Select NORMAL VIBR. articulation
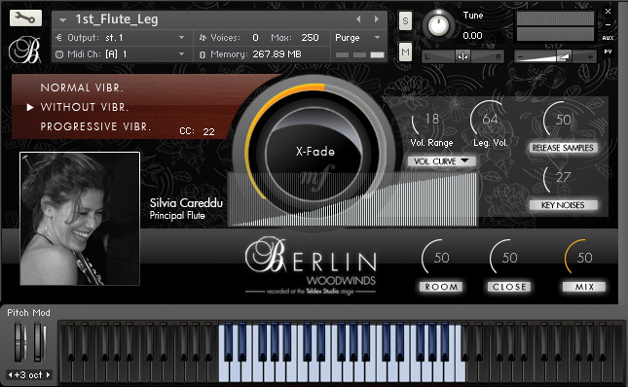Image resolution: width=628 pixels, height=387 pixels. tap(82, 88)
